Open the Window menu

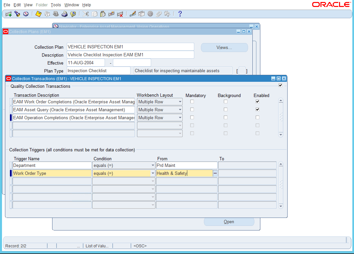coord(72,5)
